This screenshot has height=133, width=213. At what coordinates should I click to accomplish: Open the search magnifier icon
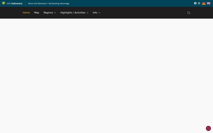click(189, 13)
